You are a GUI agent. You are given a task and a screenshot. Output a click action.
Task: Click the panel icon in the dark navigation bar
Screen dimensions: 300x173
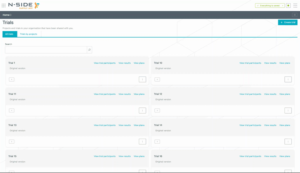[x=294, y=15]
